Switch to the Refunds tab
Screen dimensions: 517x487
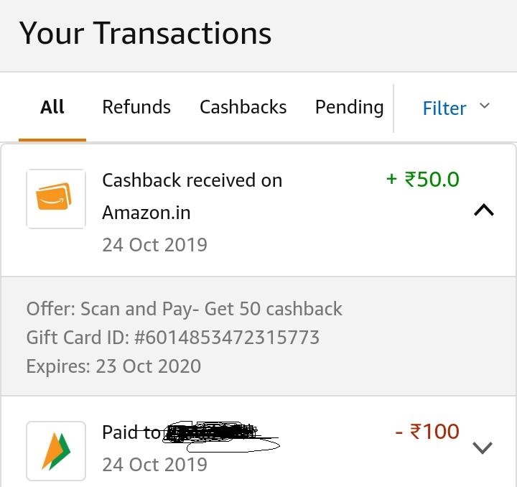tap(136, 107)
